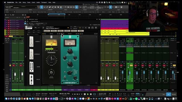Click the undo arrow in Virtual Mix Rack

coord(36,28)
